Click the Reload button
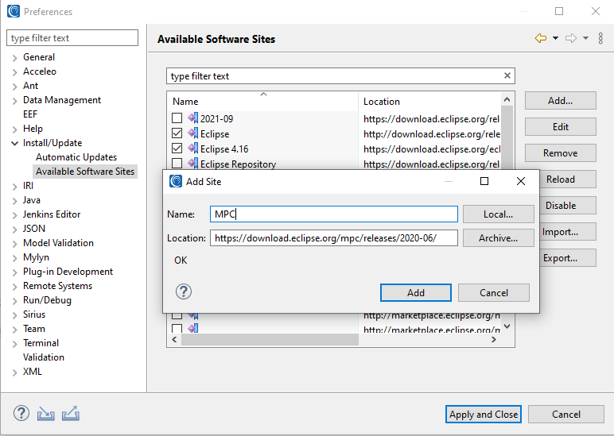 pos(568,179)
